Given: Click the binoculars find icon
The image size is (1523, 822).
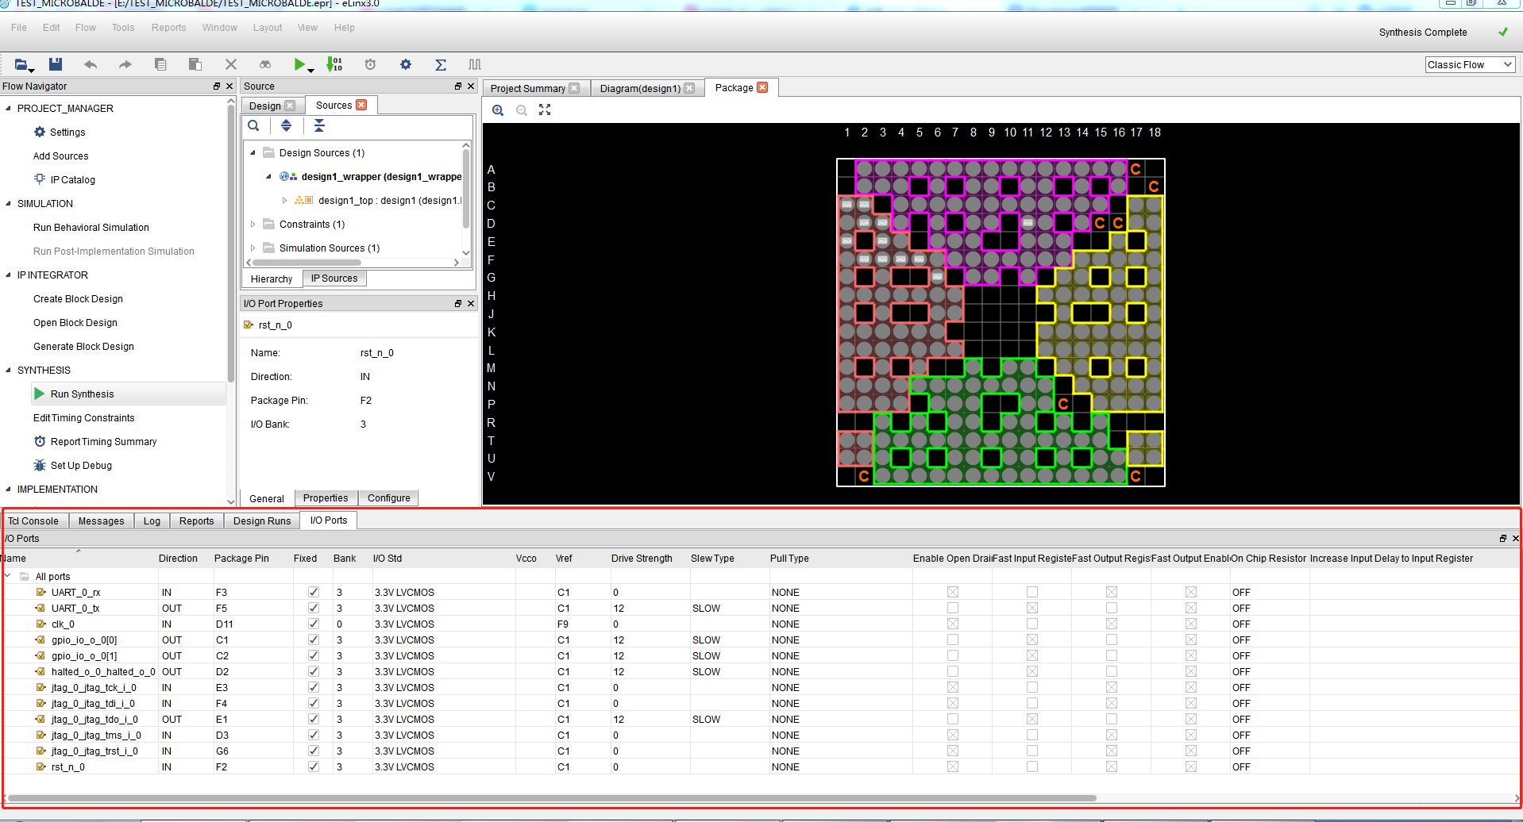Looking at the screenshot, I should [265, 64].
